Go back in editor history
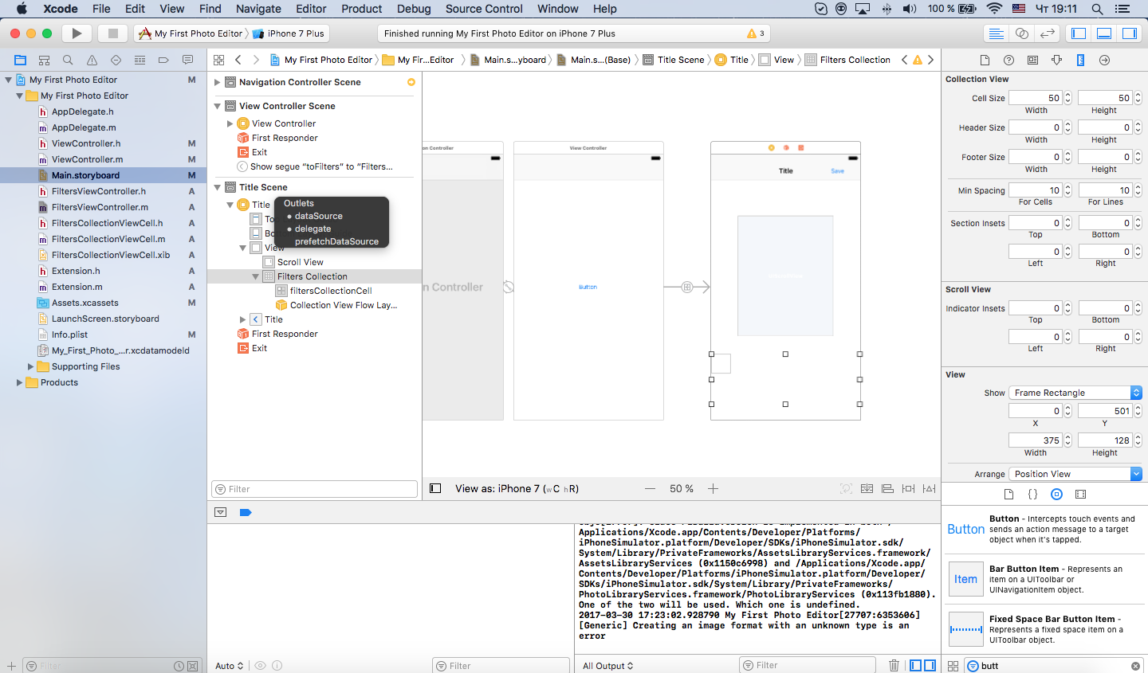This screenshot has height=673, width=1148. [x=238, y=60]
